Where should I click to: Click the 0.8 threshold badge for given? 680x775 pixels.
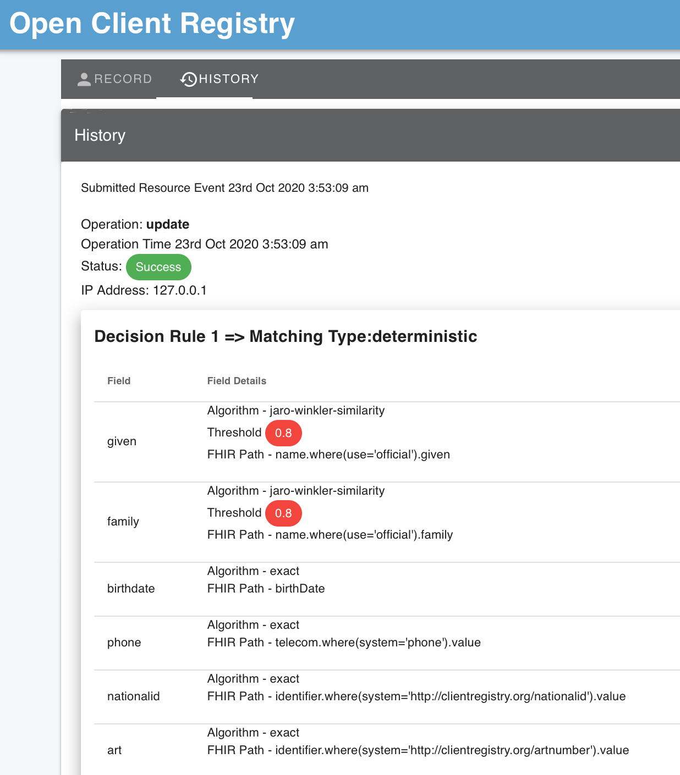(283, 433)
